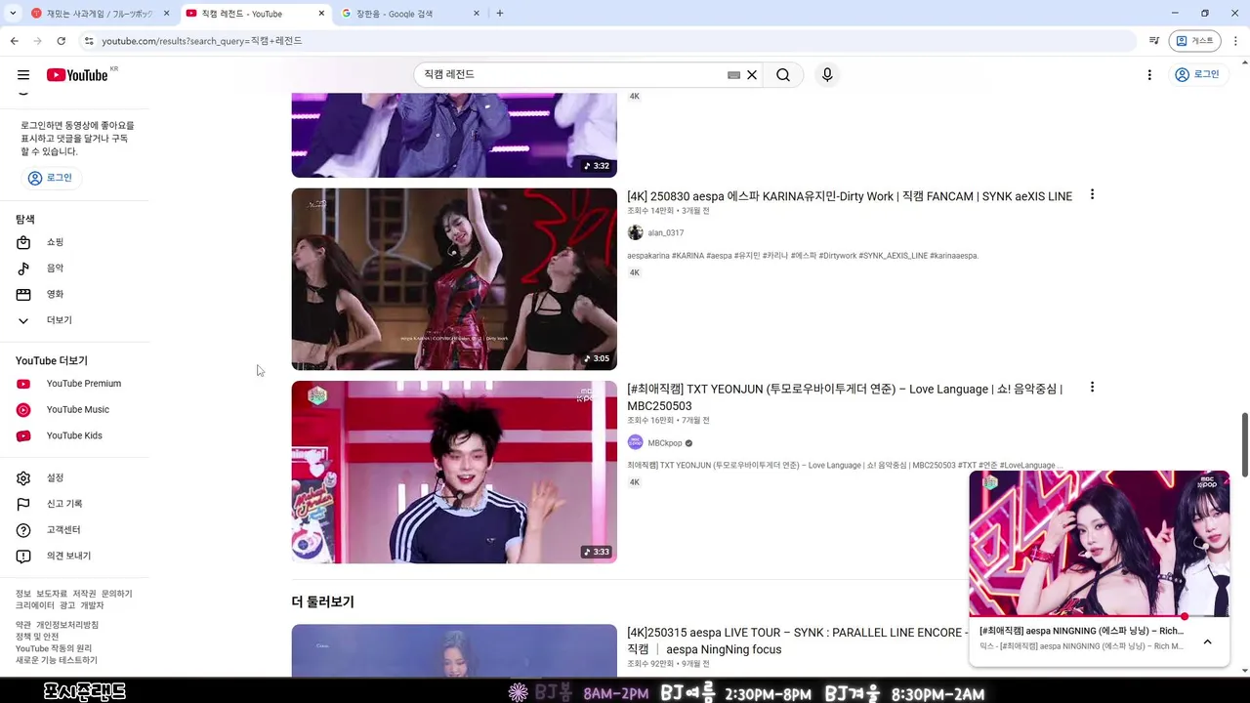Image resolution: width=1250 pixels, height=703 pixels.
Task: Click the alan_0317 channel avatar
Action: pyautogui.click(x=635, y=232)
